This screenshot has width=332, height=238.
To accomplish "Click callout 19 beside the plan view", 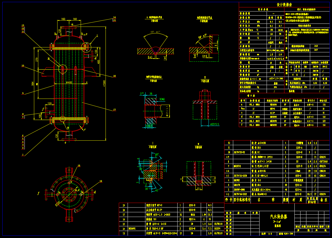I will 100,181.
